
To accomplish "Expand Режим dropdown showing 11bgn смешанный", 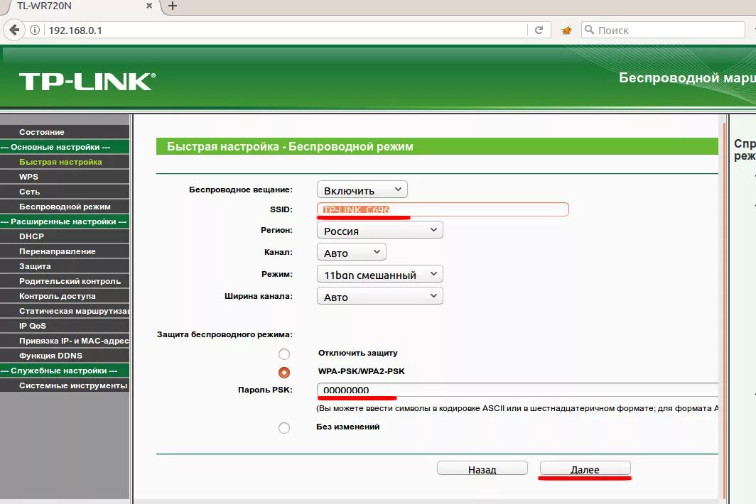I will pyautogui.click(x=380, y=274).
